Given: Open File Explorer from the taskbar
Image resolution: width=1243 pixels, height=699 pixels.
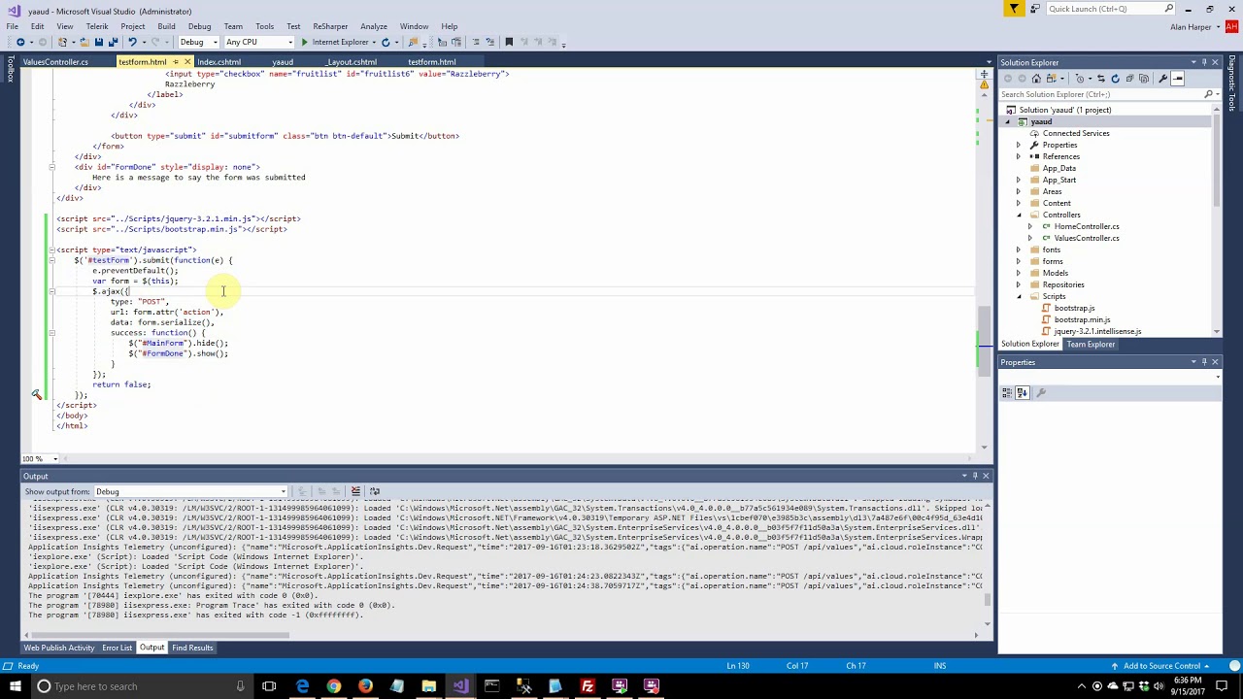Looking at the screenshot, I should pyautogui.click(x=428, y=686).
